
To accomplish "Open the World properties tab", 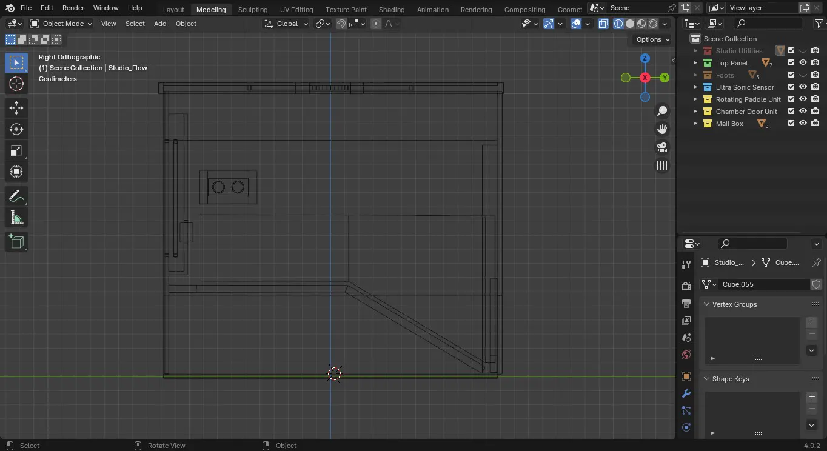I will pyautogui.click(x=686, y=354).
